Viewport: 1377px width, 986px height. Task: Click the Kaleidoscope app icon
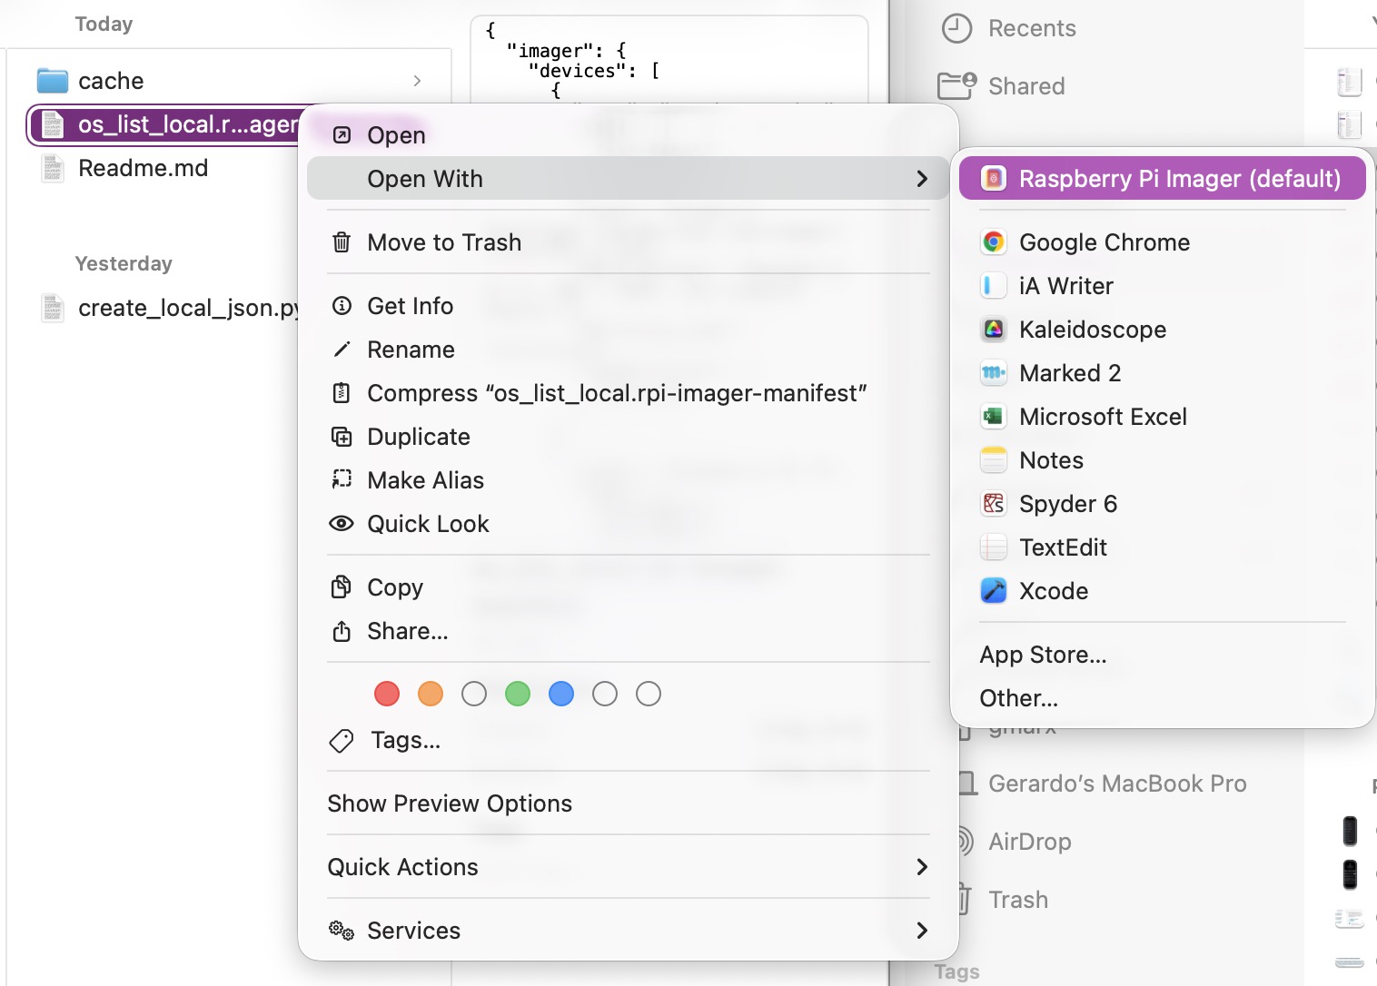coord(994,330)
